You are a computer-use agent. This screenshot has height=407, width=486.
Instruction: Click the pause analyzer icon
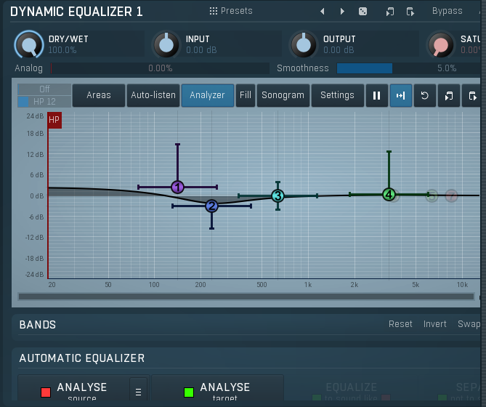click(376, 95)
